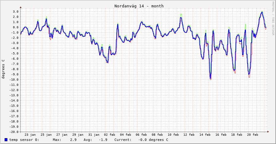The height and width of the screenshot is (144, 276).
Task: Select the '14 feb' date label
Action: coord(205,135)
